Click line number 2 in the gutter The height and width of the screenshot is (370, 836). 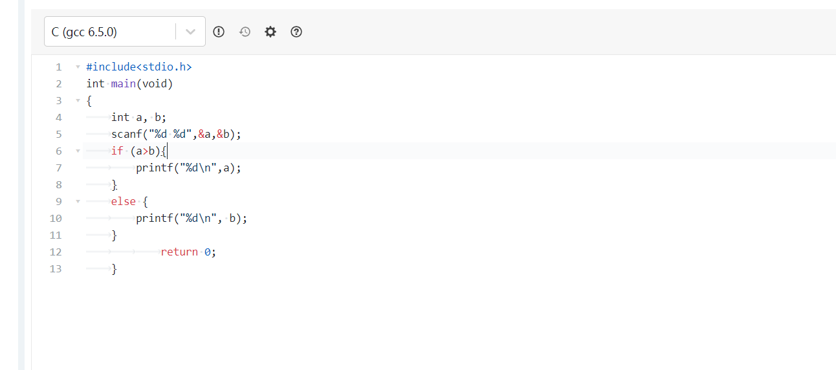(59, 83)
